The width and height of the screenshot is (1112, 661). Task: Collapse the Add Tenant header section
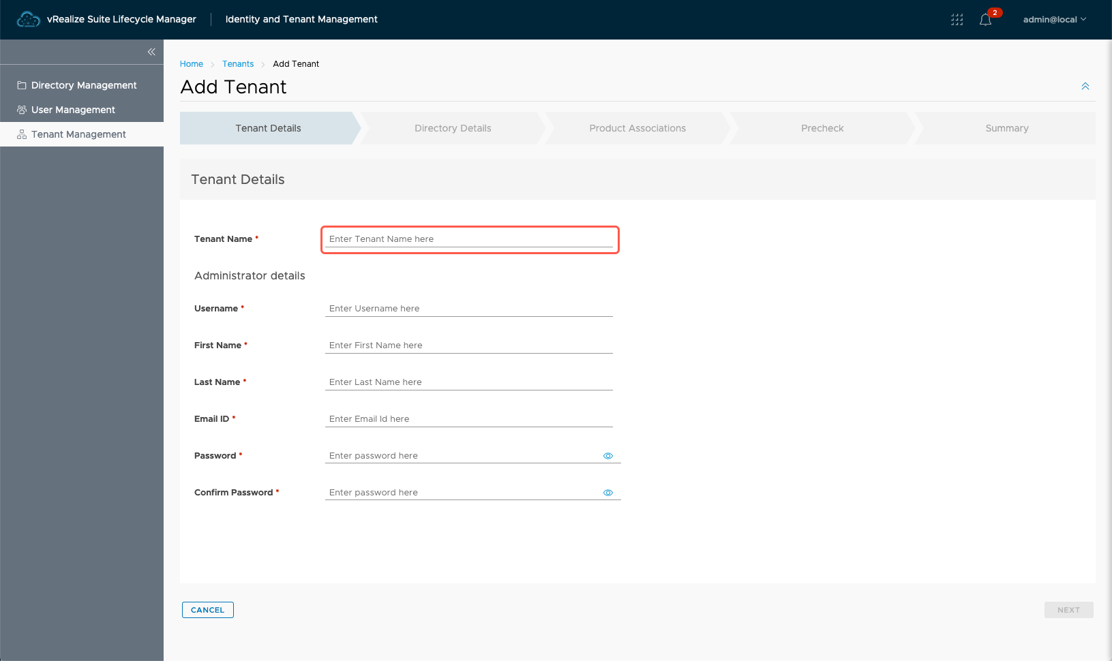(1085, 87)
